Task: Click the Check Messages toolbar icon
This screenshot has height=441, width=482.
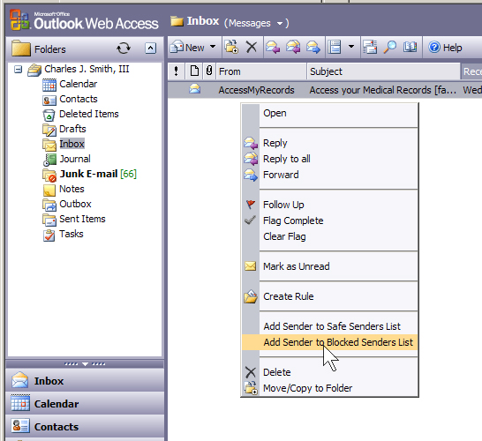Action: [370, 48]
